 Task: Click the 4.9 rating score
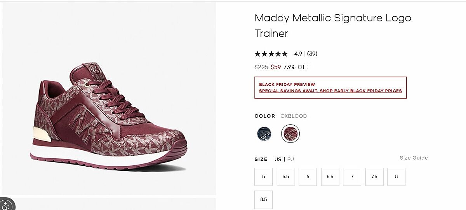tap(298, 54)
